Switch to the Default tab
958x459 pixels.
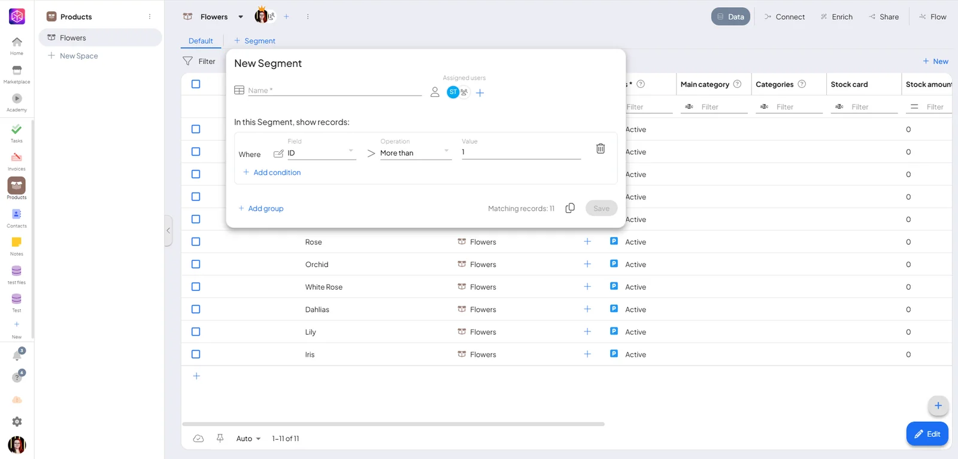(201, 41)
